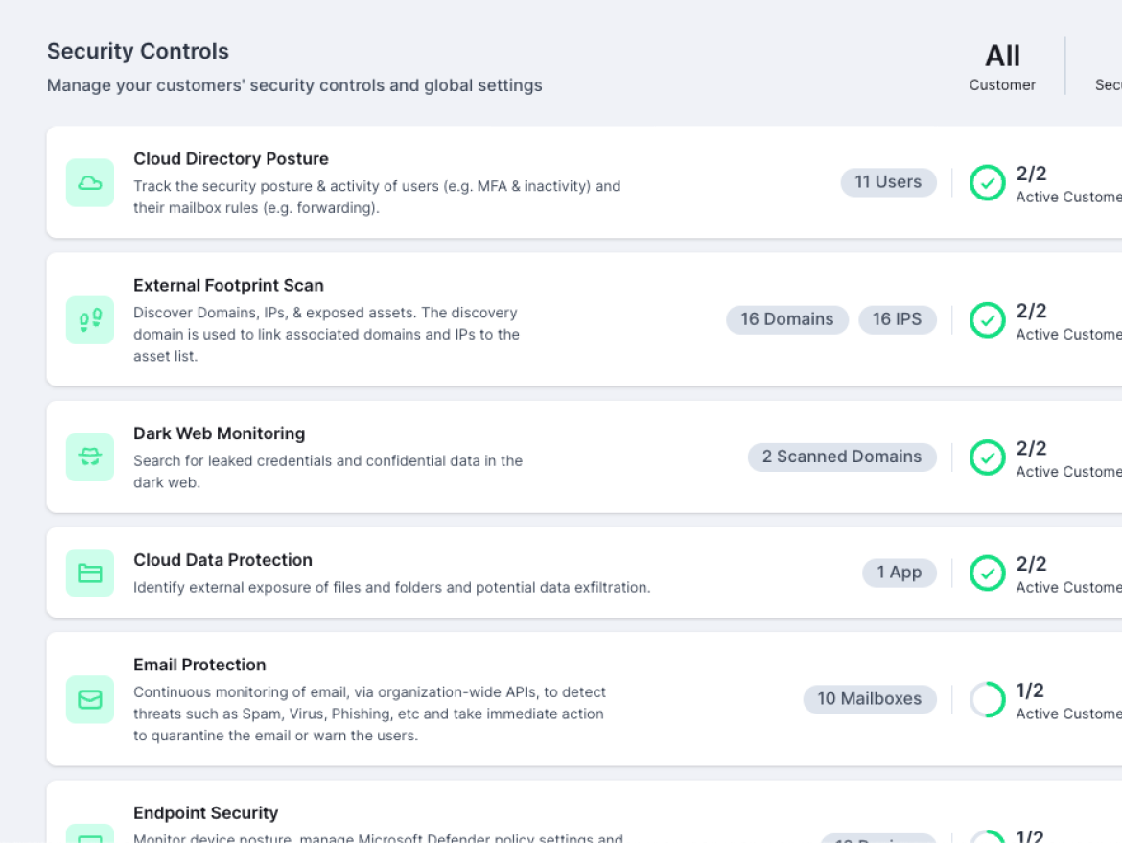Click the Email Protection envelope icon
Screen dimensions: 1122x843
point(90,699)
